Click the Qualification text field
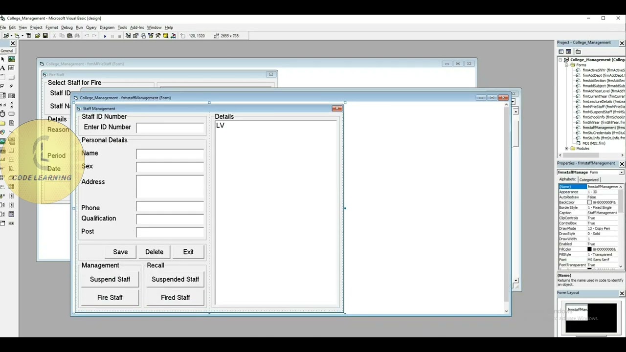Viewport: 626px width, 352px height. coord(170,219)
